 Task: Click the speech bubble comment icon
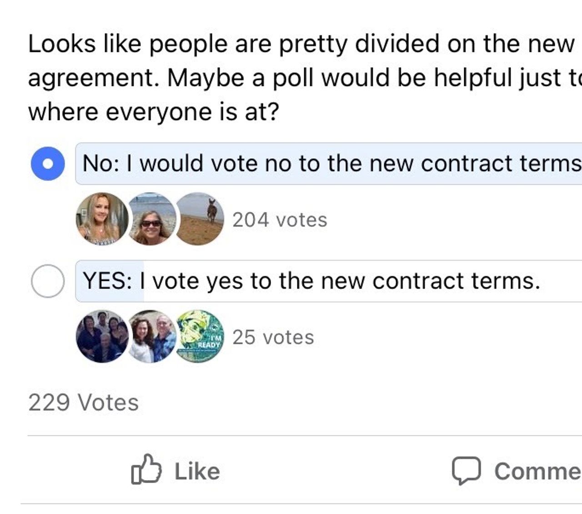click(466, 471)
